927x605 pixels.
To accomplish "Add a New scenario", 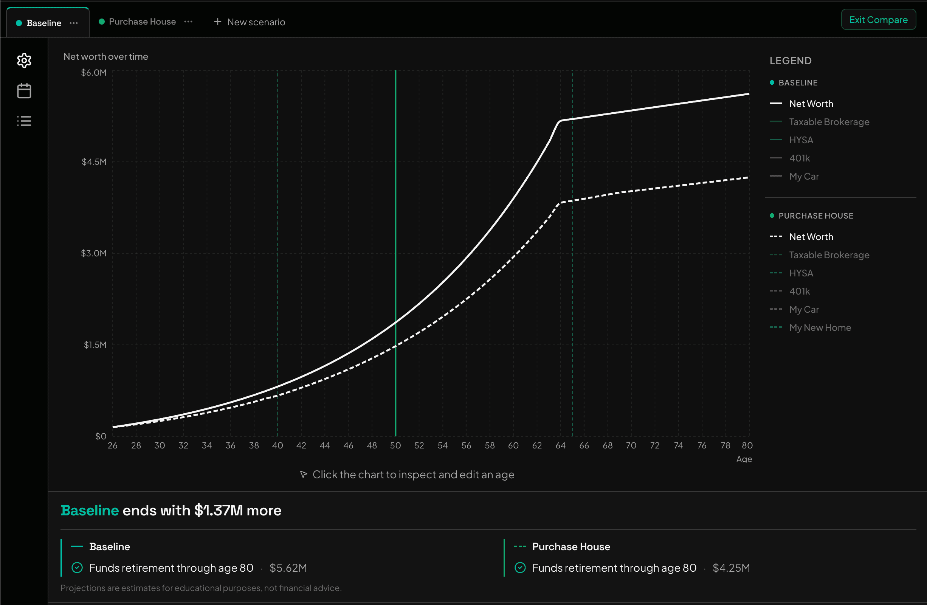I will (249, 22).
